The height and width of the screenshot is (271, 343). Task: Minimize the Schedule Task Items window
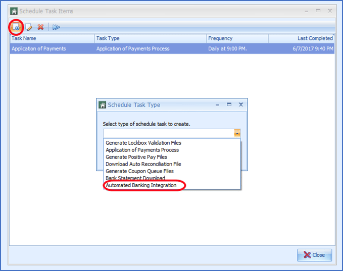307,11
